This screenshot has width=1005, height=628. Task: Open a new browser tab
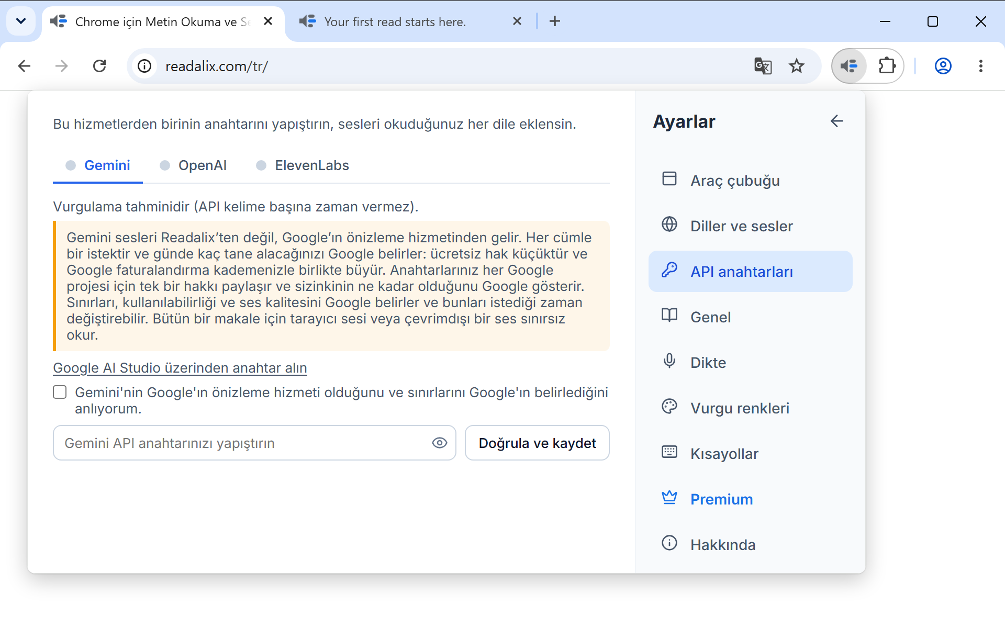555,21
